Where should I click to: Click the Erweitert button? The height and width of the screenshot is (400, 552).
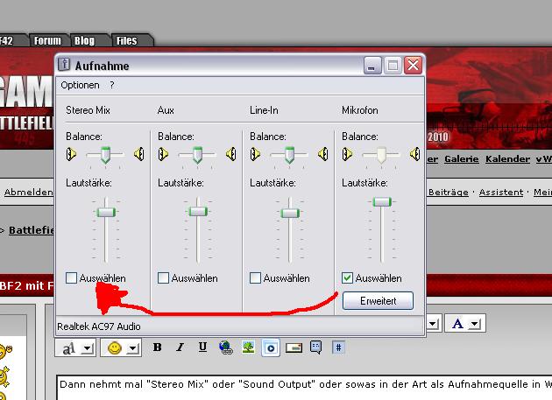click(x=377, y=301)
